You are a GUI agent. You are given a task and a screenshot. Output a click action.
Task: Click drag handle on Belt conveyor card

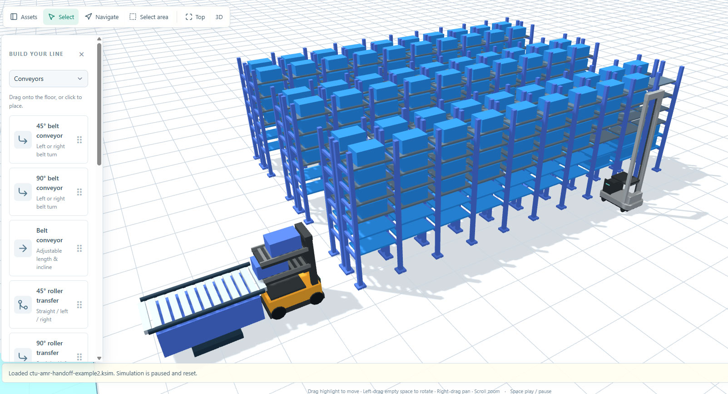(x=79, y=248)
